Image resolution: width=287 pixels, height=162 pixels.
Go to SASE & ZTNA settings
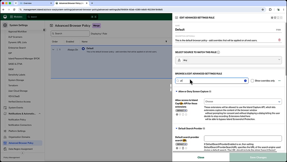(15, 64)
